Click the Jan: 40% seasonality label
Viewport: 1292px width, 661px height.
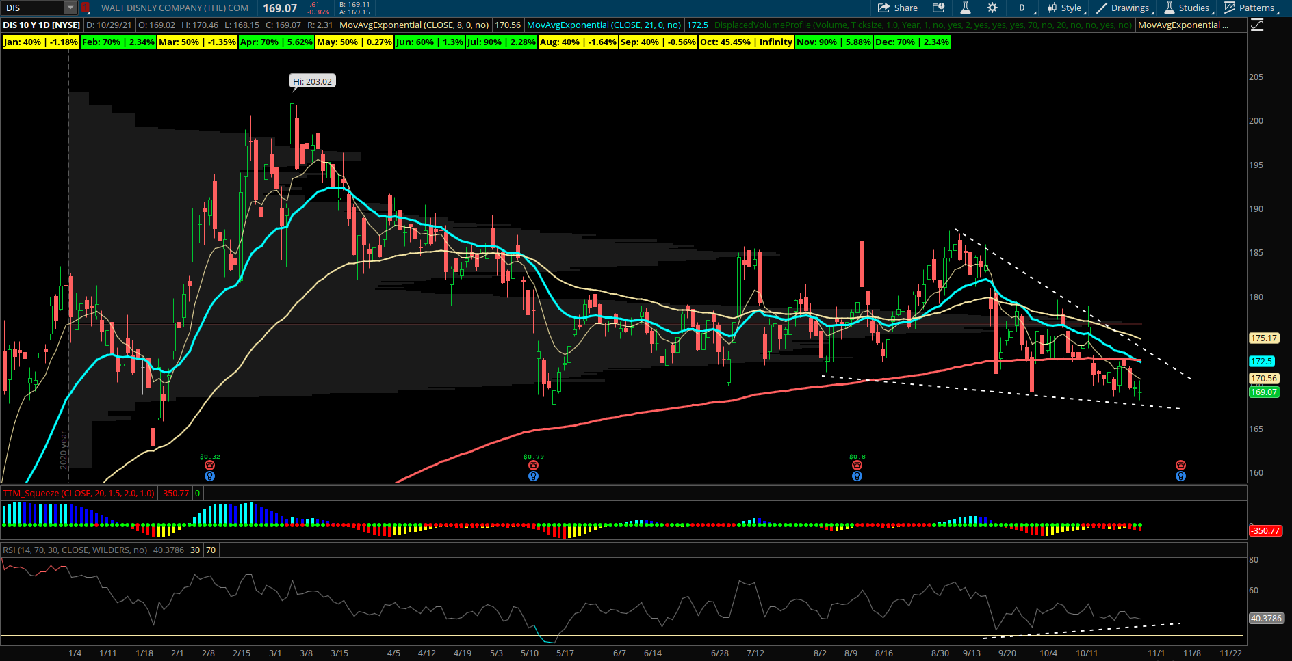coord(41,42)
